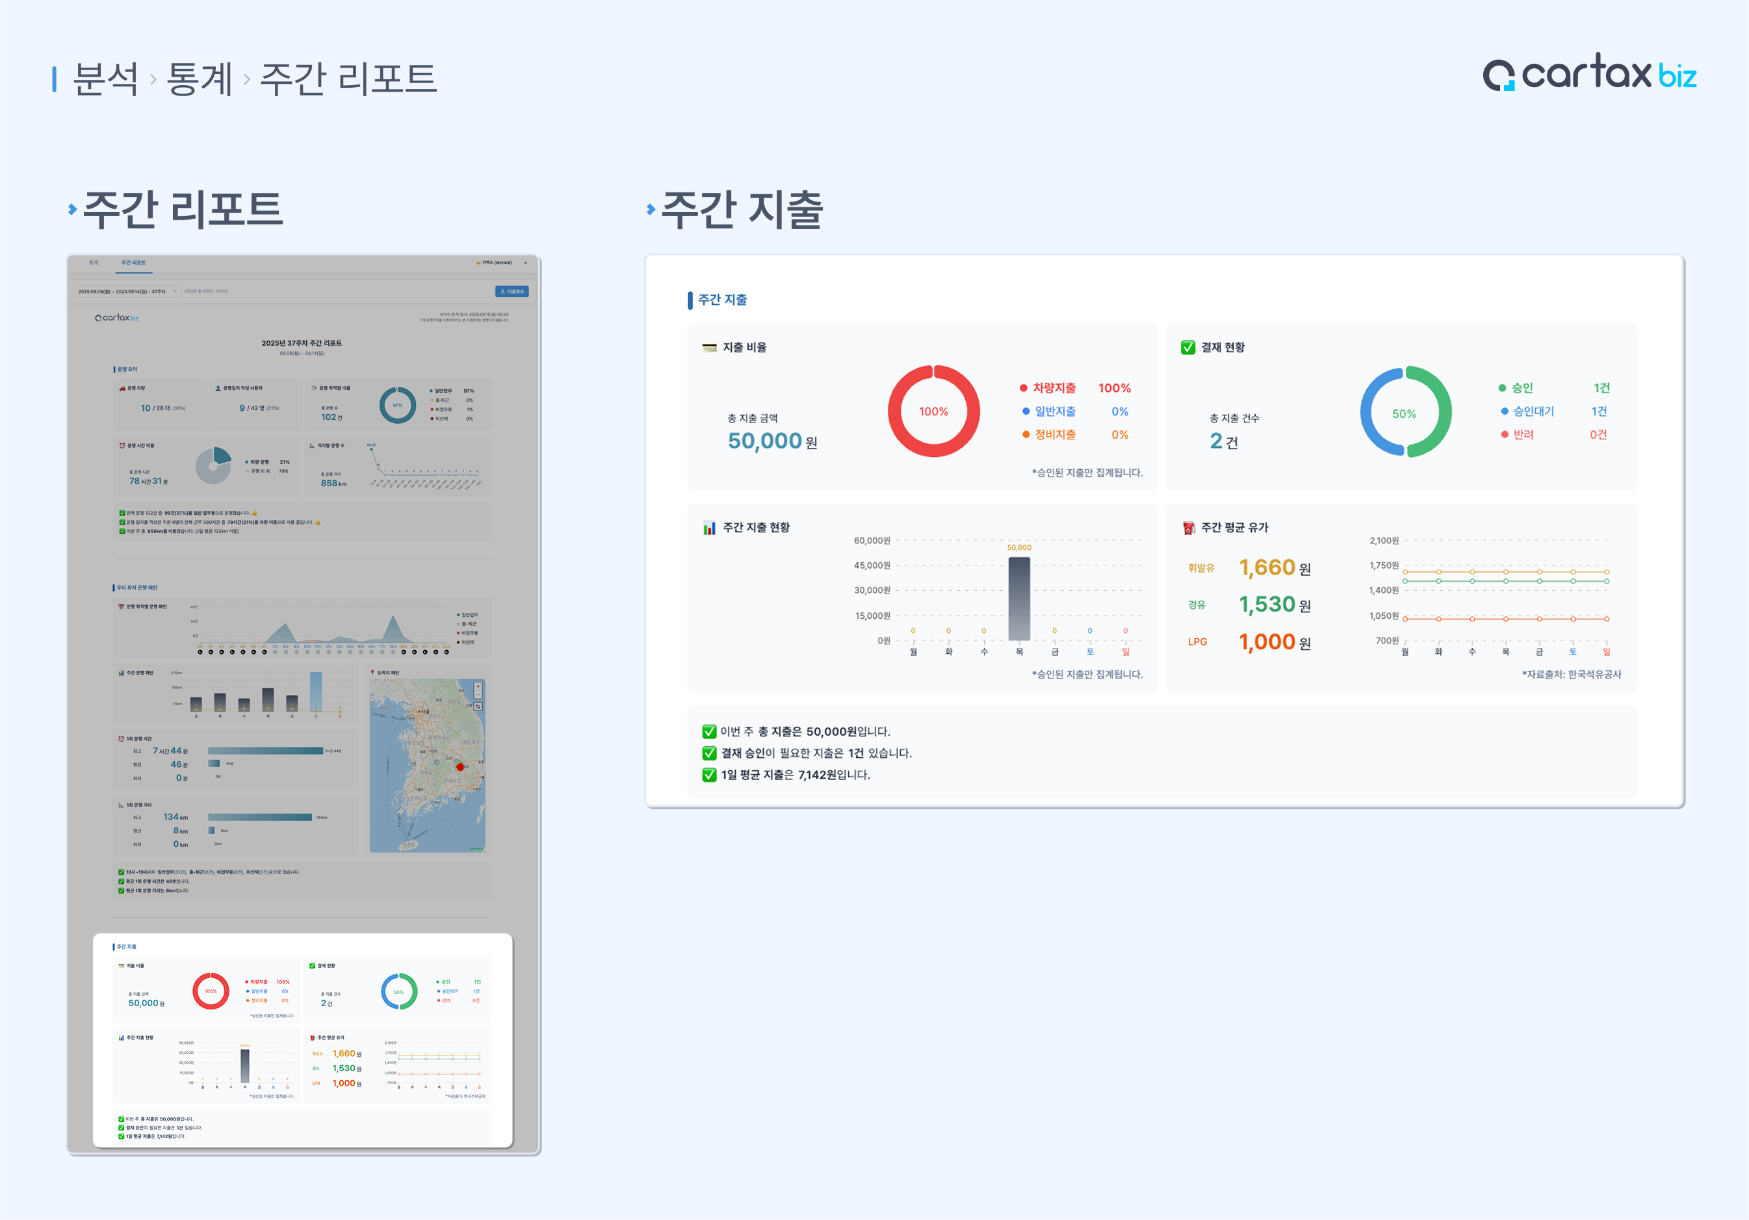Click the checkmark beside 1일 평균 지출은 7,142원

click(709, 775)
